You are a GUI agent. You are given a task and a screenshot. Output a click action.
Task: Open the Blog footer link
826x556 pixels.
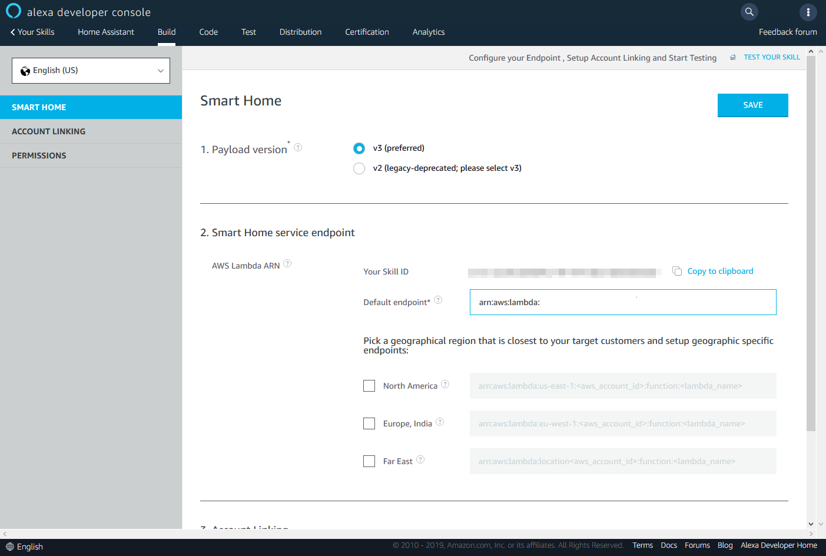click(725, 545)
